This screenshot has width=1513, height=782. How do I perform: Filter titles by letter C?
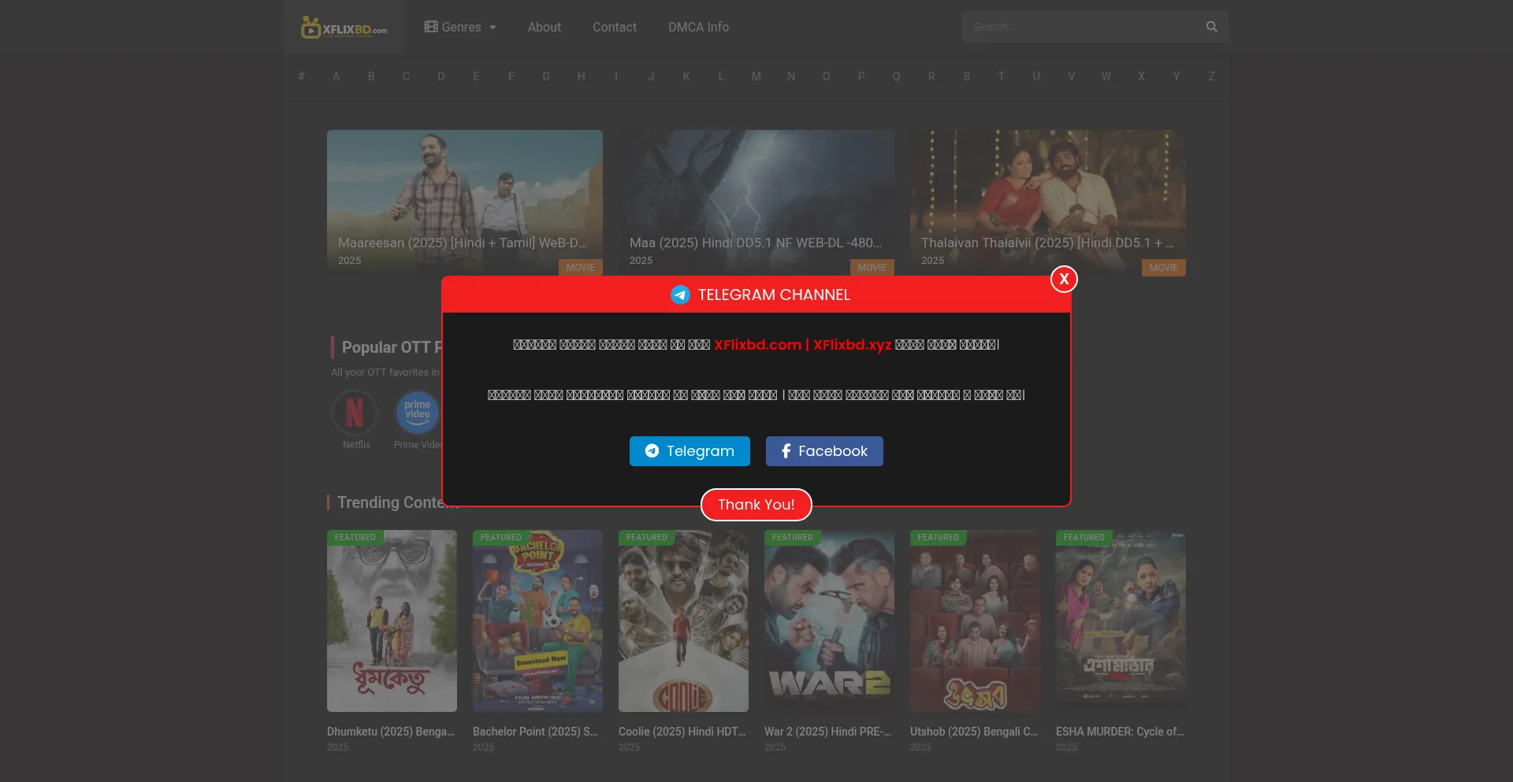click(x=406, y=76)
